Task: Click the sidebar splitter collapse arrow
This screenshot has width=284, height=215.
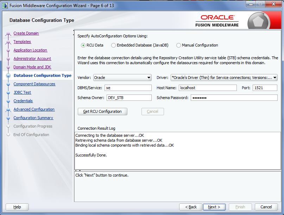Action: tap(74, 32)
